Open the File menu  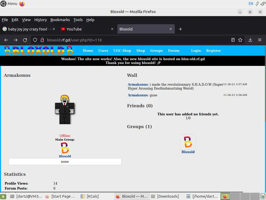click(5, 20)
